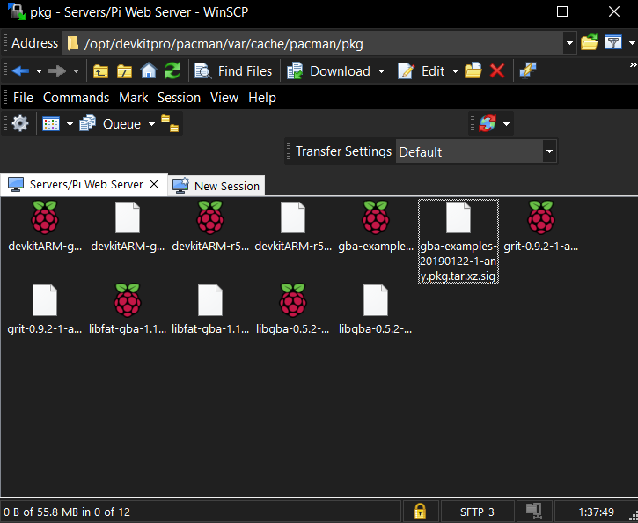
Task: Open the Session menu
Action: (x=179, y=98)
